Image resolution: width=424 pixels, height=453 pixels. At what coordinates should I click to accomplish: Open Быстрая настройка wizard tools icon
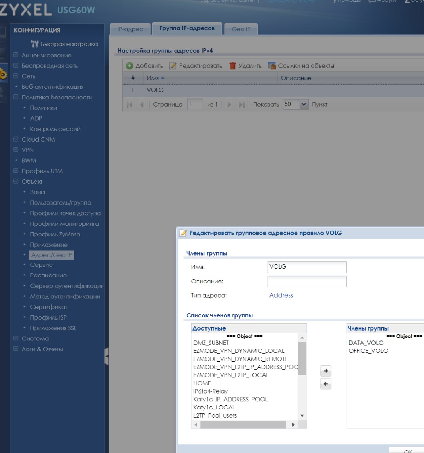pyautogui.click(x=35, y=44)
